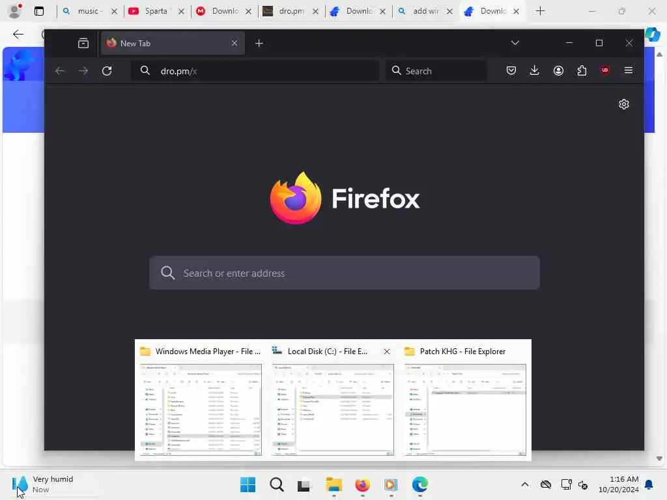
Task: Open Task View on taskbar
Action: point(305,484)
